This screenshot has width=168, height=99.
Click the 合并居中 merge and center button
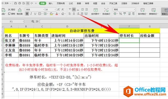coord(96,11)
